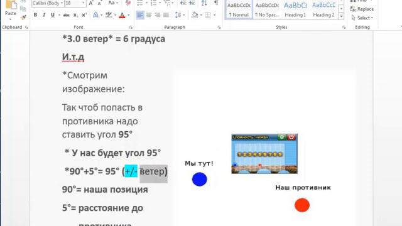
Task: Decrease font size with Shrink Font
Action: tap(99, 3)
